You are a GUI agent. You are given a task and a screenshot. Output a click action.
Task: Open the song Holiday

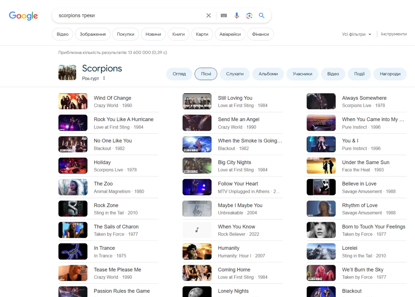[x=108, y=166]
